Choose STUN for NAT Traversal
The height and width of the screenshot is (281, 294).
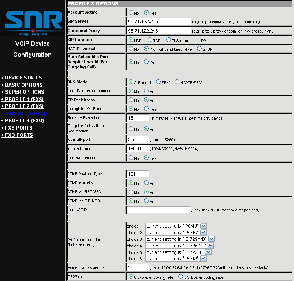pos(200,49)
